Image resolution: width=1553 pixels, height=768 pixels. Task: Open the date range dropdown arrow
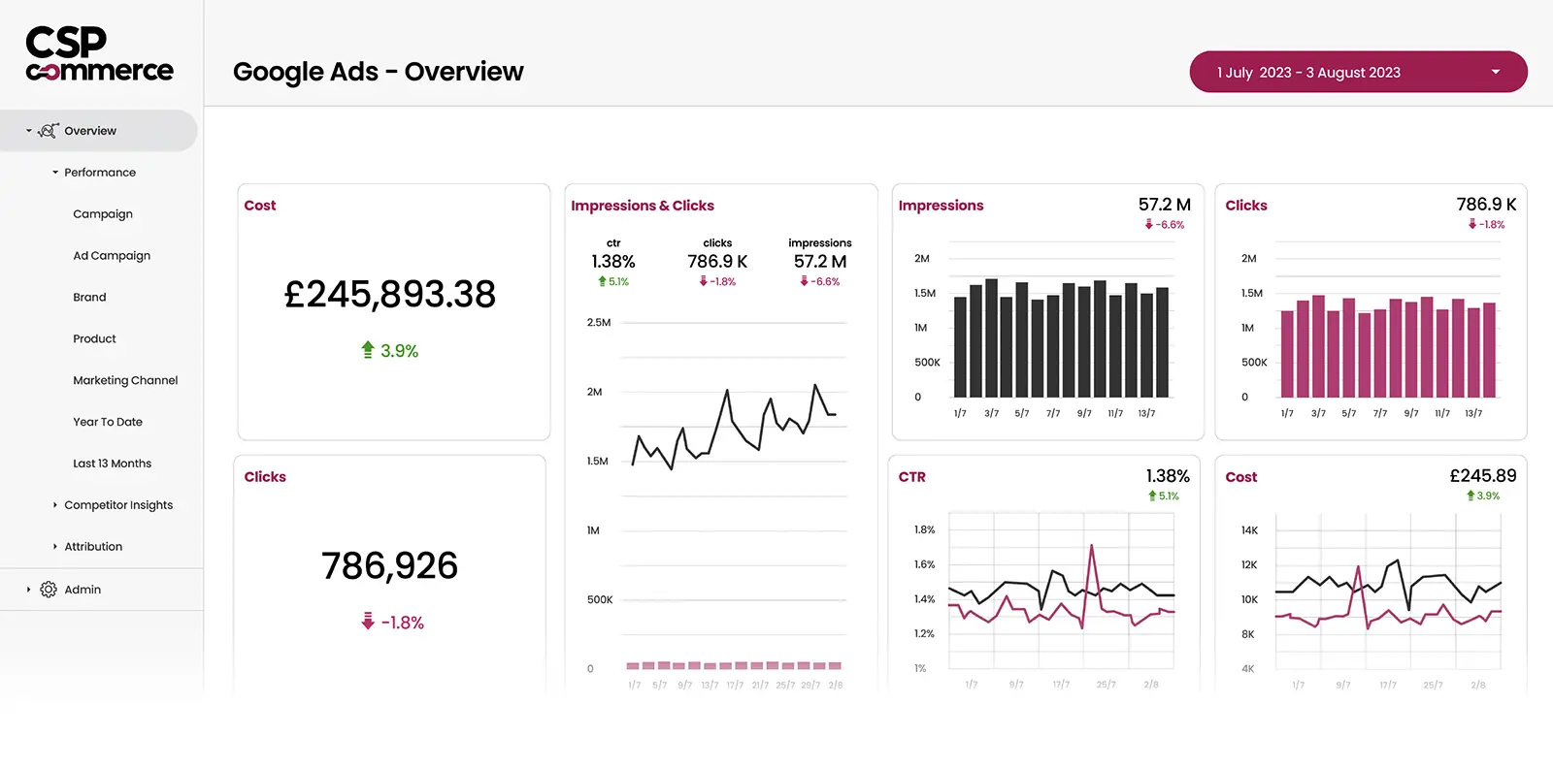(x=1496, y=72)
